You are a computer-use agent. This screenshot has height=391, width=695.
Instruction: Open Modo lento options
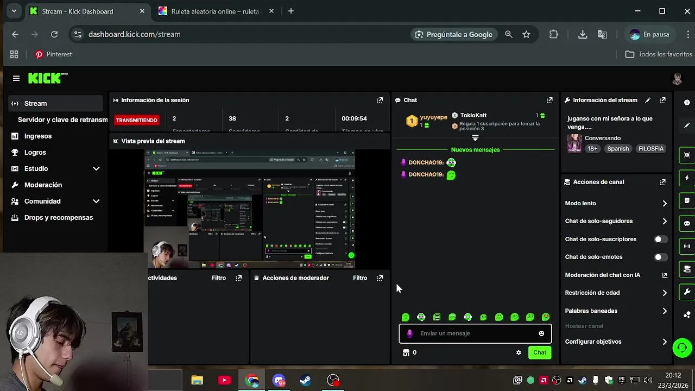coord(616,203)
